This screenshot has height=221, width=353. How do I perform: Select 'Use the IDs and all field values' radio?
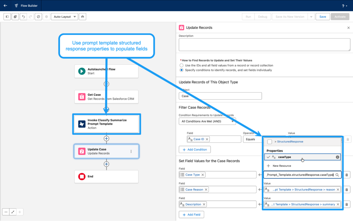click(x=181, y=65)
